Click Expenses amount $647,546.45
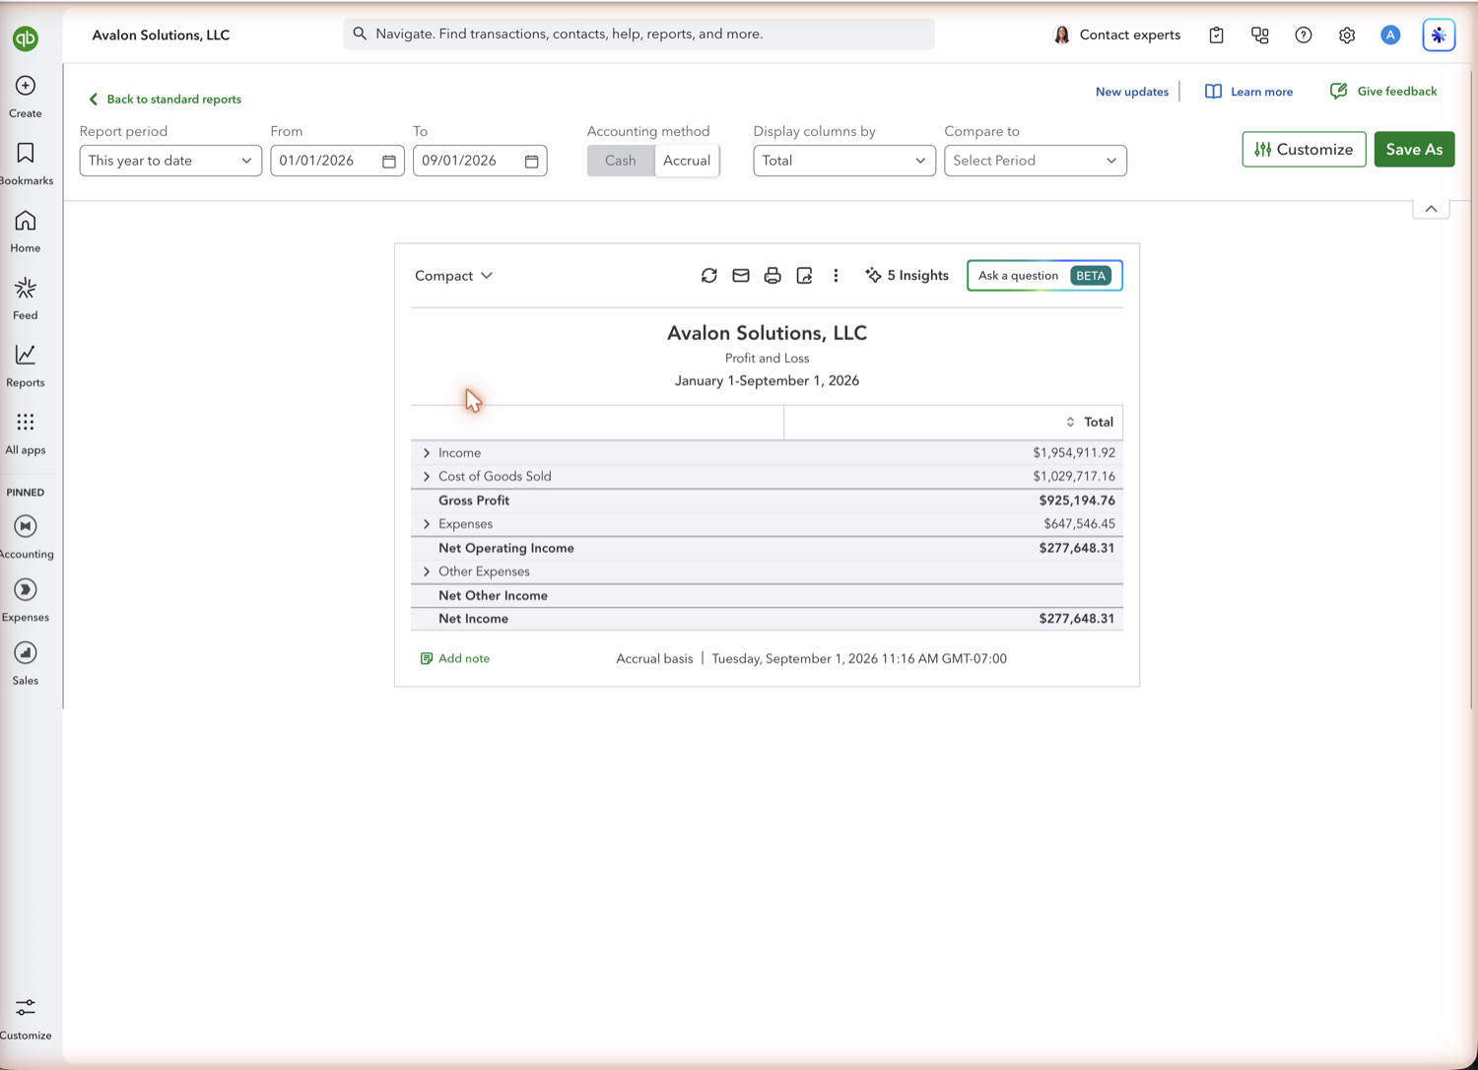This screenshot has height=1070, width=1478. tap(1079, 524)
